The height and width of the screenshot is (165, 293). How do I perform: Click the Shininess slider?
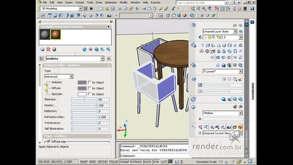pos(84,100)
